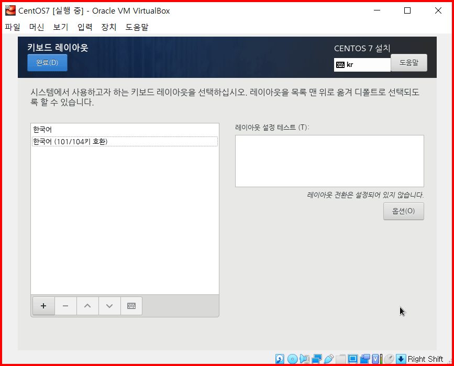Click the video capture recording status icon
Image resolution: width=454 pixels, height=366 pixels.
(x=365, y=359)
